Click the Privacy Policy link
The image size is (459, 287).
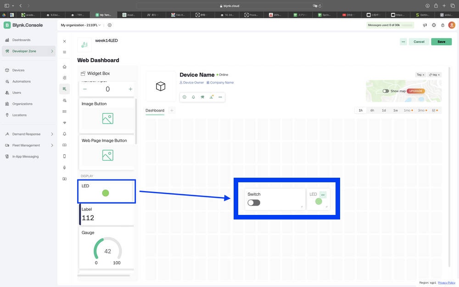(x=447, y=282)
